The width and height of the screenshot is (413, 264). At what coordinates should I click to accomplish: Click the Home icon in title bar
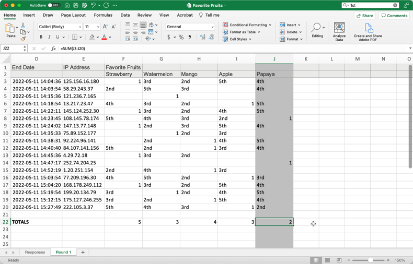tap(67, 5)
